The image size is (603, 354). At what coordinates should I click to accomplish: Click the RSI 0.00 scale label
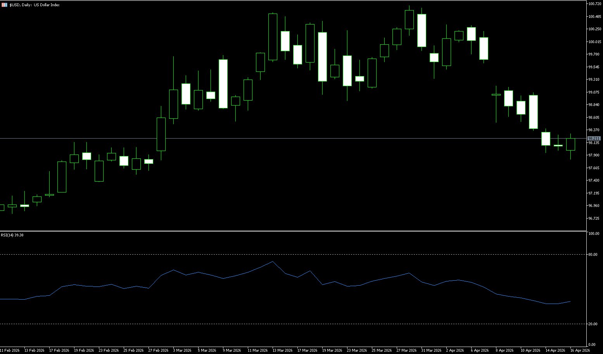[592, 345]
